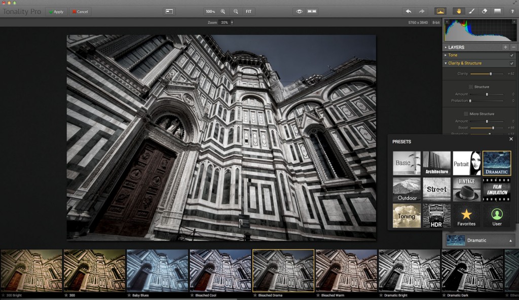Toggle side-by-side compare view
519x300 pixels.
(x=312, y=11)
